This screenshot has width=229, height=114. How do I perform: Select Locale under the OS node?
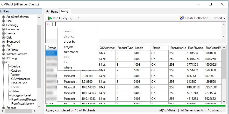pyautogui.click(x=16, y=87)
